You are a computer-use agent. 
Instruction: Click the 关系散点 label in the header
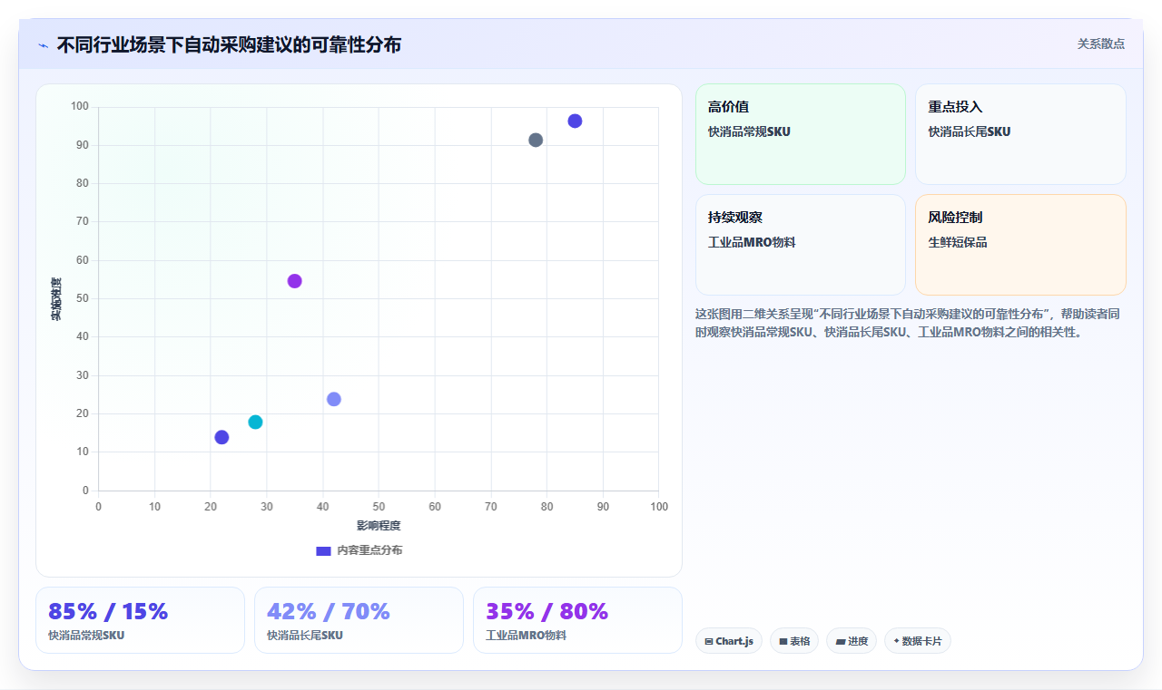point(1101,44)
